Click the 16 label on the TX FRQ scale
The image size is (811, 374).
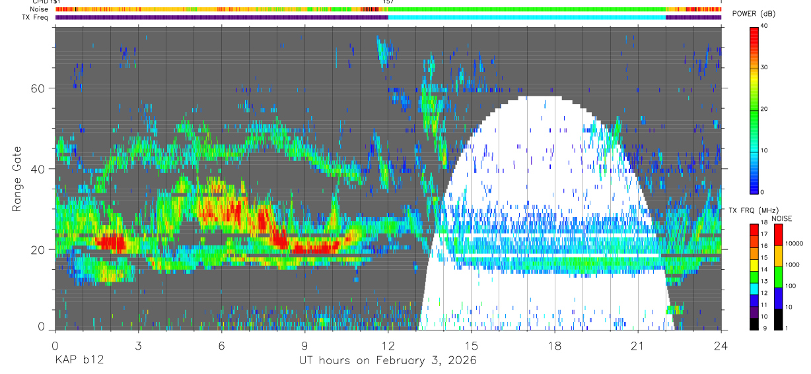763,247
